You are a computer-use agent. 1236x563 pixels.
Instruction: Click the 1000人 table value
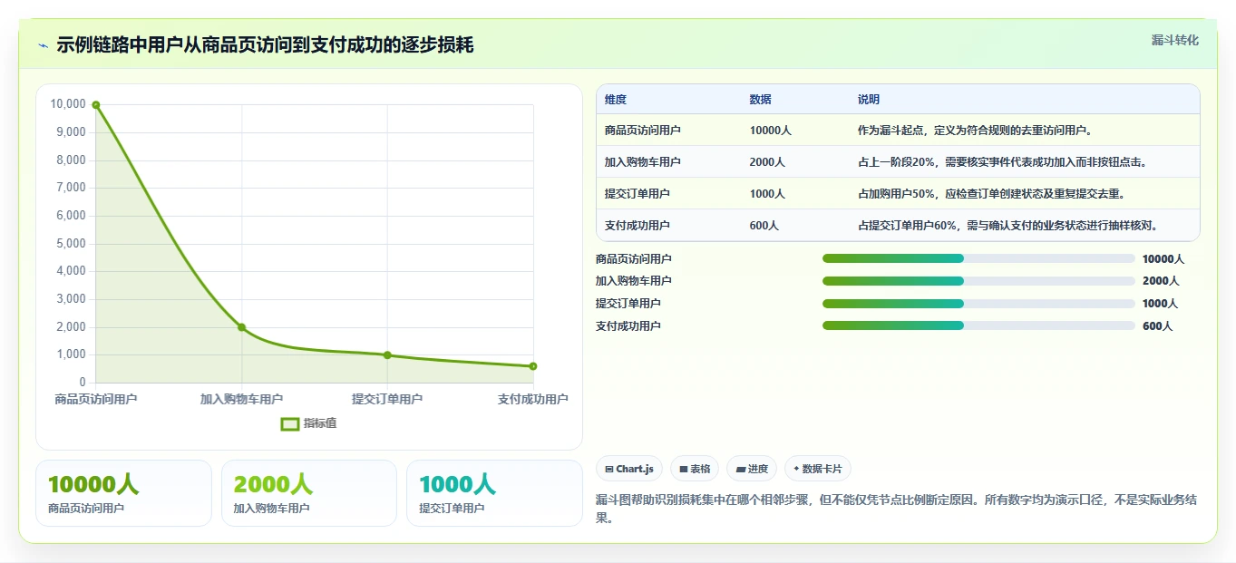click(767, 194)
